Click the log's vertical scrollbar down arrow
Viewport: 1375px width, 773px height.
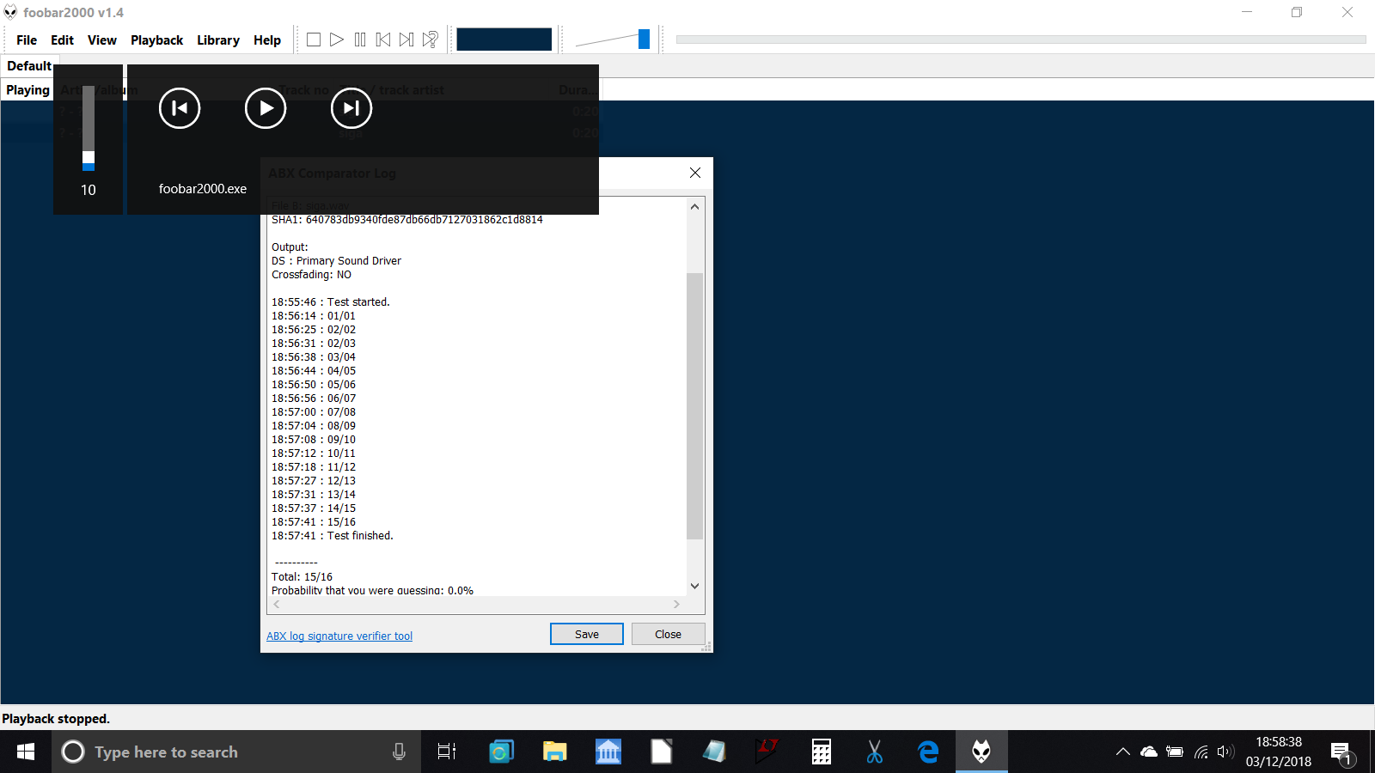point(695,586)
